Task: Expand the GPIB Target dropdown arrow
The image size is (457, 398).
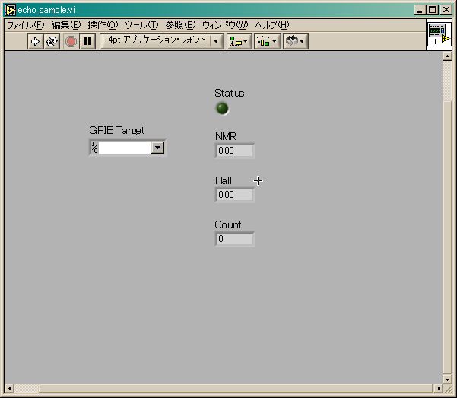Action: click(x=158, y=148)
